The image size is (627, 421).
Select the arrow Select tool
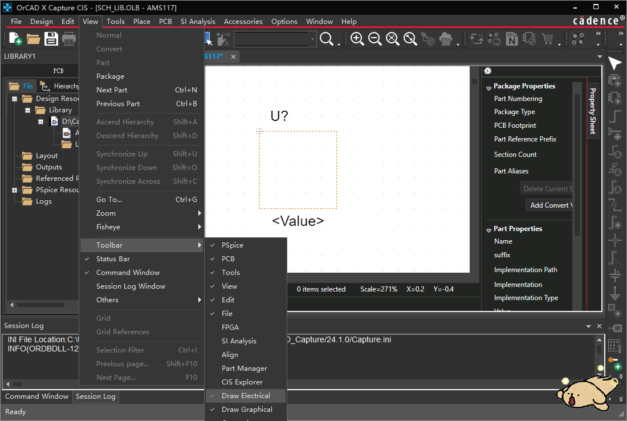614,64
